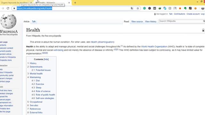Jump to Determinants section
This screenshot has height=115, width=205.
click(x=36, y=67)
